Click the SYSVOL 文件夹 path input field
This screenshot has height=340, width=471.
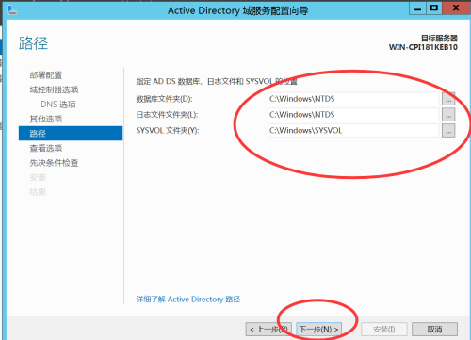pos(353,130)
